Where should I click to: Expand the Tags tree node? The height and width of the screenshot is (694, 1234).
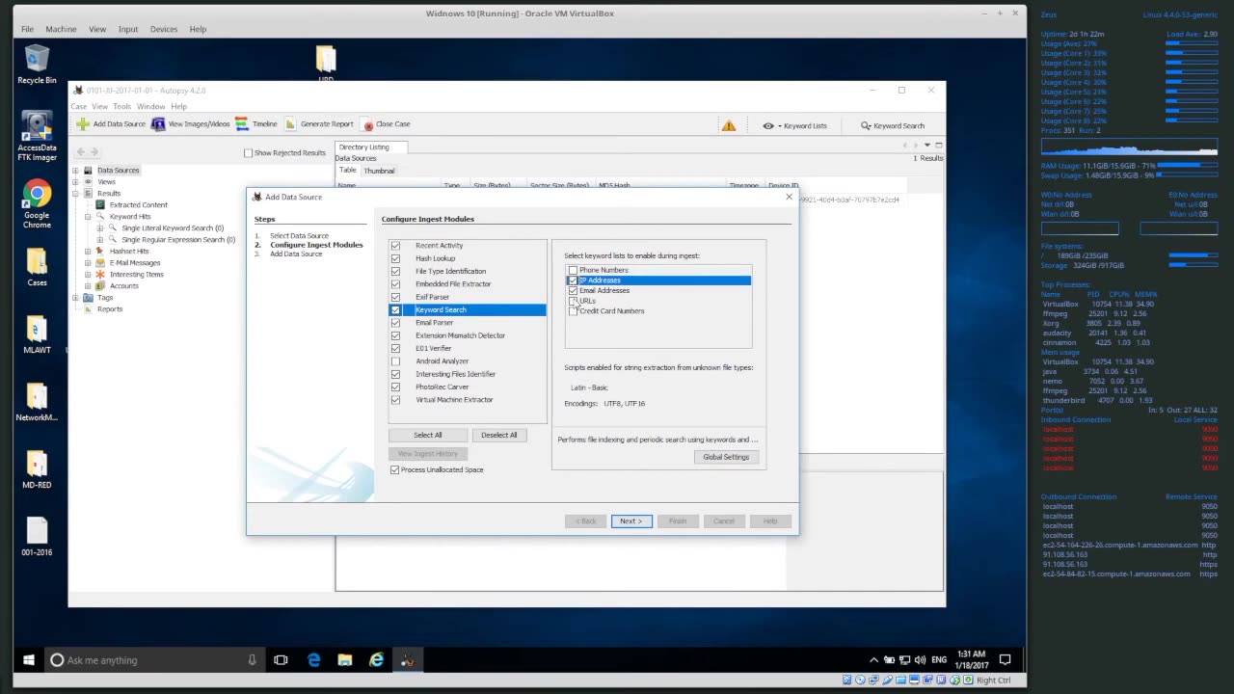(x=75, y=298)
